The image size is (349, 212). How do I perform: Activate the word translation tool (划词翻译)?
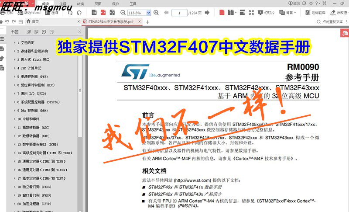(x=315, y=13)
